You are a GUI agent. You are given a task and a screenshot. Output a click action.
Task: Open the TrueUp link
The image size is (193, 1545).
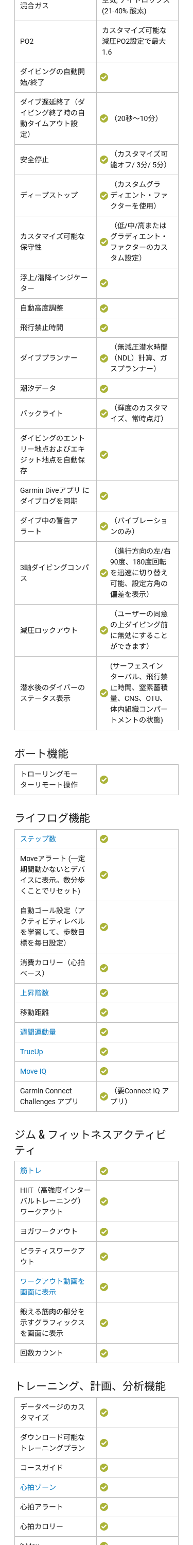(x=31, y=1052)
